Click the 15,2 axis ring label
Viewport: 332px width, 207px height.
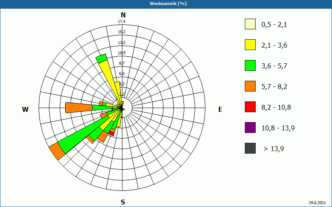pyautogui.click(x=122, y=32)
